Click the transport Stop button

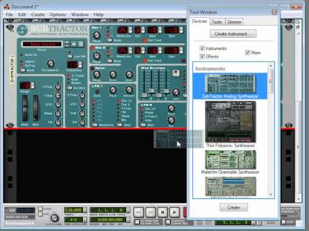pyautogui.click(x=163, y=212)
